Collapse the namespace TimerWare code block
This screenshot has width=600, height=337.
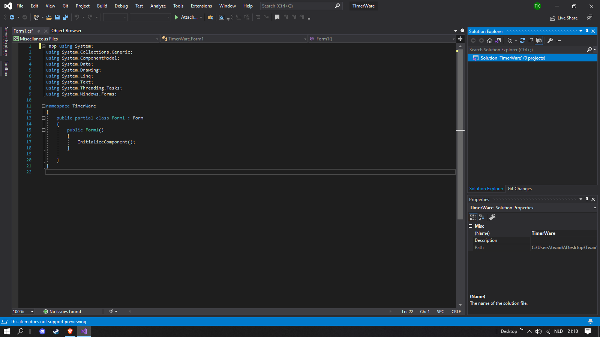43,106
